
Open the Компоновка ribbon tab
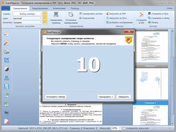[x=59, y=8]
